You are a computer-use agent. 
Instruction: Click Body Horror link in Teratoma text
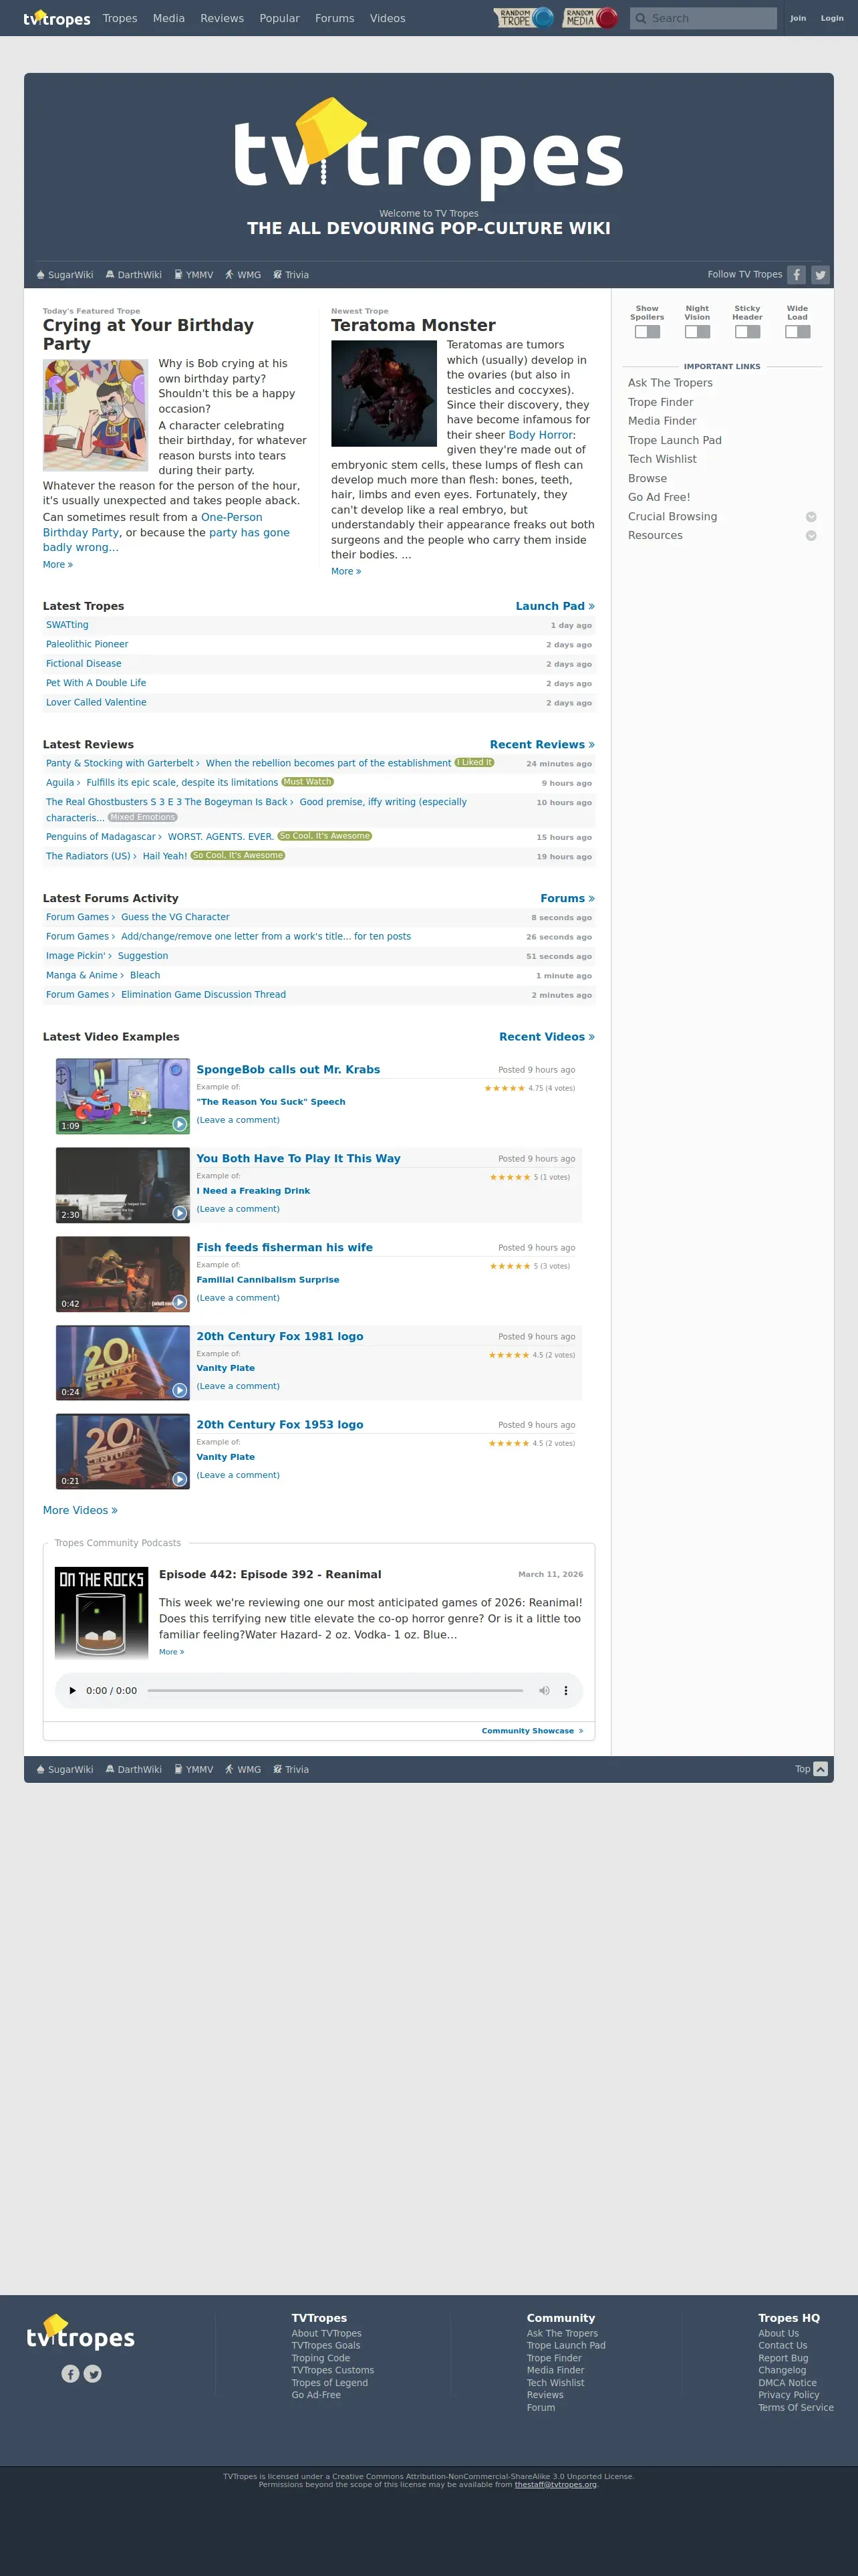[541, 435]
